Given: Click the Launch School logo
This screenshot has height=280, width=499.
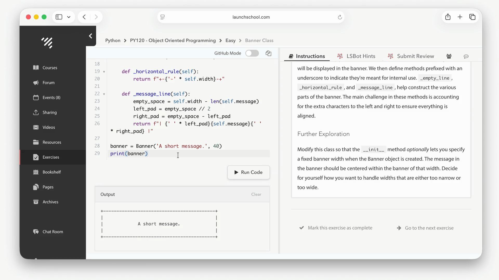Looking at the screenshot, I should coord(47,43).
